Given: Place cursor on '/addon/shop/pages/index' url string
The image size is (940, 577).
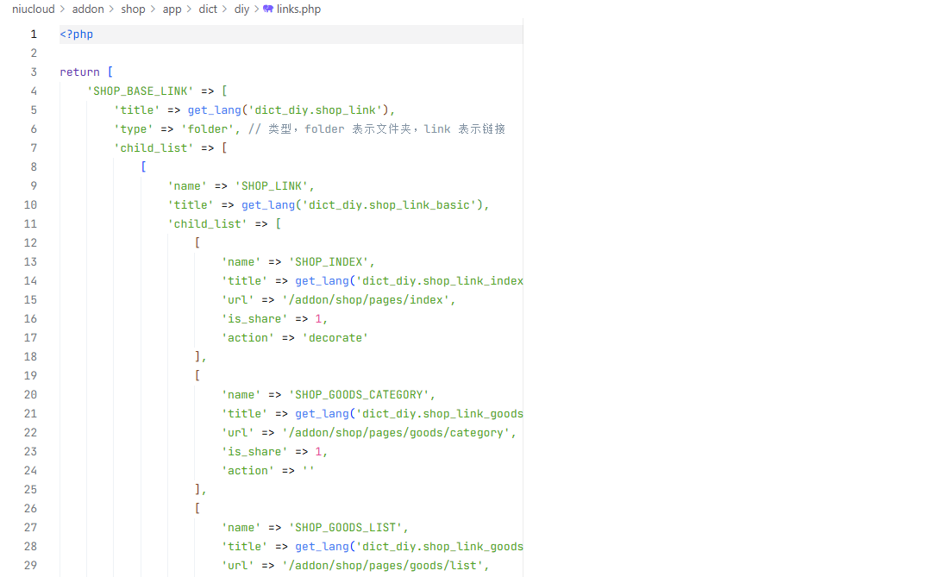Looking at the screenshot, I should pyautogui.click(x=366, y=300).
